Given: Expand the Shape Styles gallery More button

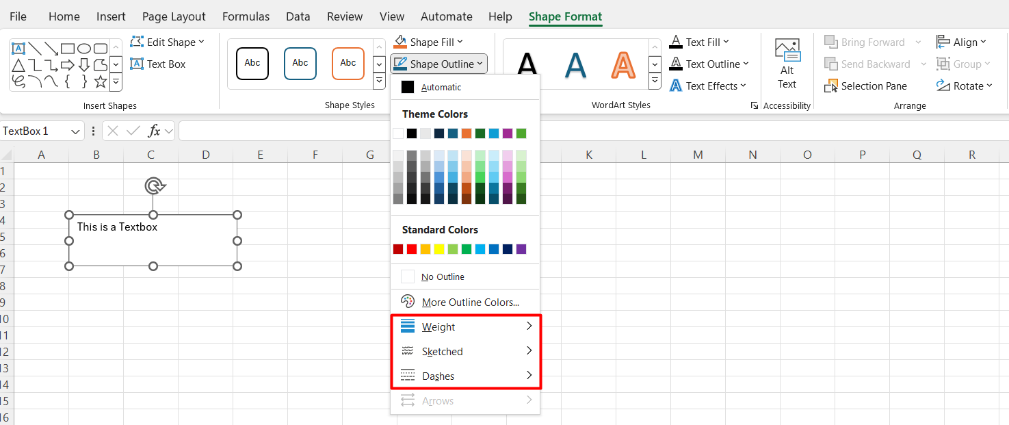Looking at the screenshot, I should pyautogui.click(x=379, y=81).
